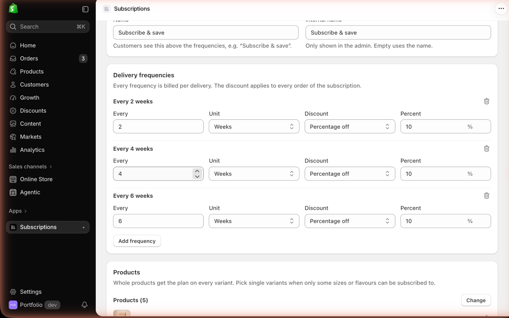Click the Discounts icon in sidebar
This screenshot has height=318, width=509.
point(13,111)
